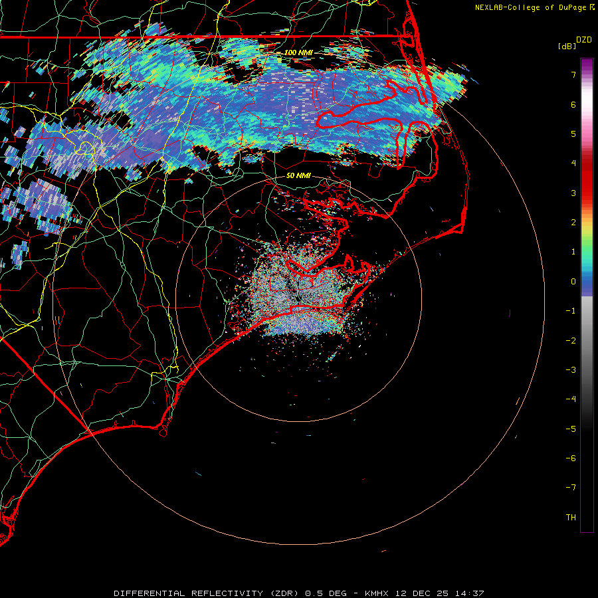This screenshot has height=598, width=598.
Task: Click the legend value 5 label
Action: (x=573, y=134)
